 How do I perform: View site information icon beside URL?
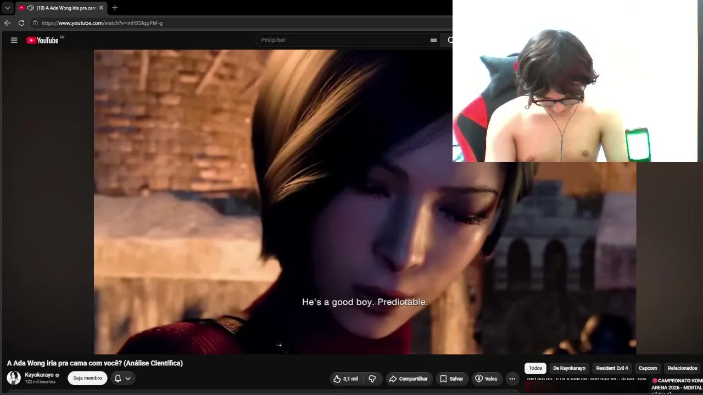pyautogui.click(x=35, y=23)
